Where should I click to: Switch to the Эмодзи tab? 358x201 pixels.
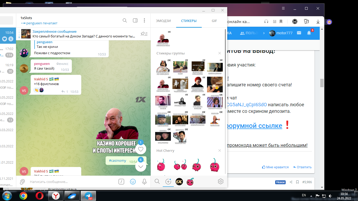click(x=163, y=21)
